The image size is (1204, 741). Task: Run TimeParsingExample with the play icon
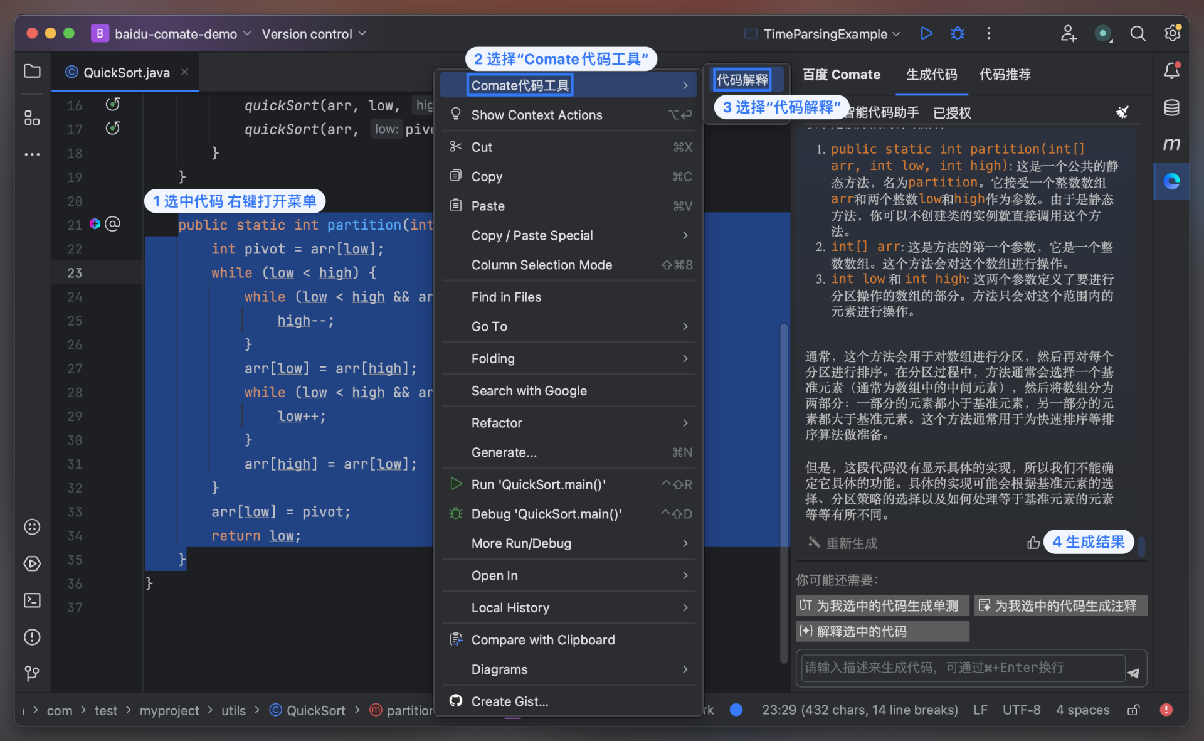point(926,33)
